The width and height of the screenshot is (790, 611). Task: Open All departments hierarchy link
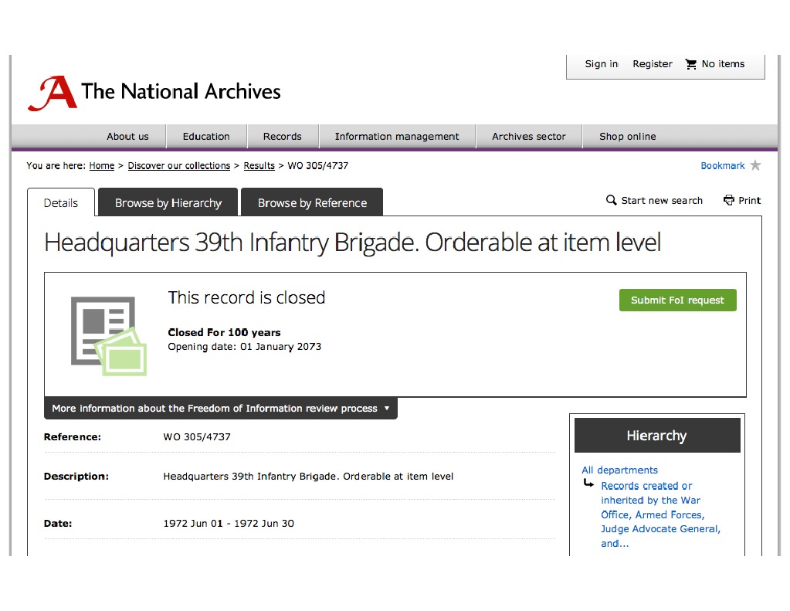[x=619, y=470]
